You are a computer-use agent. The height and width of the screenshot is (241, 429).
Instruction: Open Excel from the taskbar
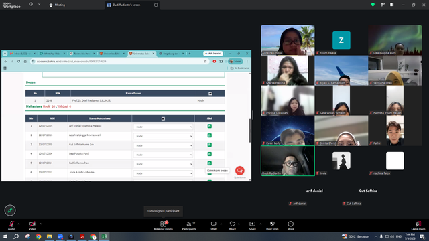(105, 236)
